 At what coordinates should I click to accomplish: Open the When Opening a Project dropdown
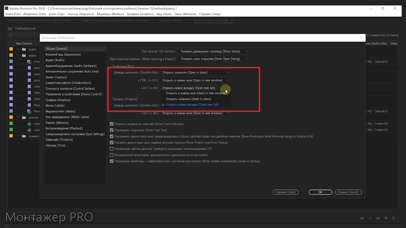point(214,59)
